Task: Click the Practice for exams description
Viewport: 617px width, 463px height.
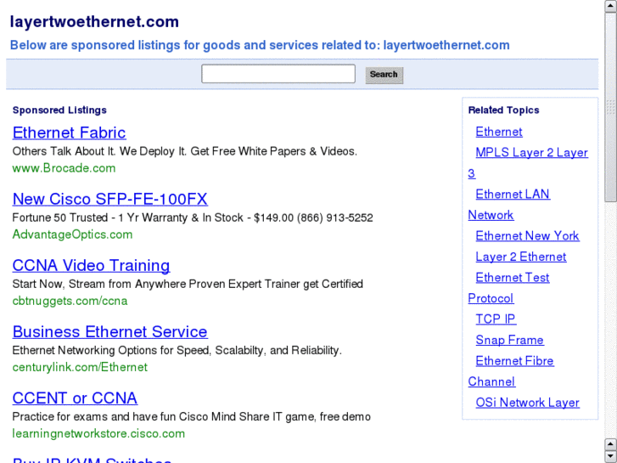Action: point(191,416)
